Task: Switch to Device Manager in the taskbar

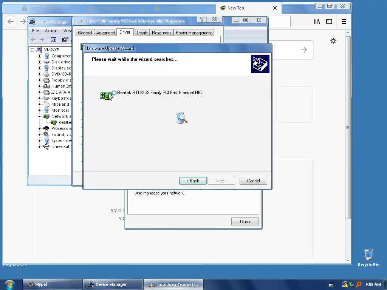Action: click(113, 284)
